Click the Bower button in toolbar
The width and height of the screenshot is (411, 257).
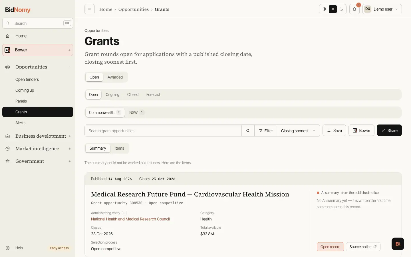[361, 130]
